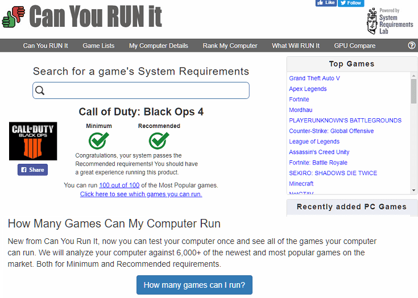Open Assassin's Creed Unity link
Screen dimensions: 418x298
pos(319,152)
